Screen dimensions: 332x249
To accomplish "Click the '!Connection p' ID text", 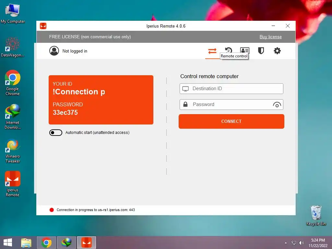I will pos(79,92).
